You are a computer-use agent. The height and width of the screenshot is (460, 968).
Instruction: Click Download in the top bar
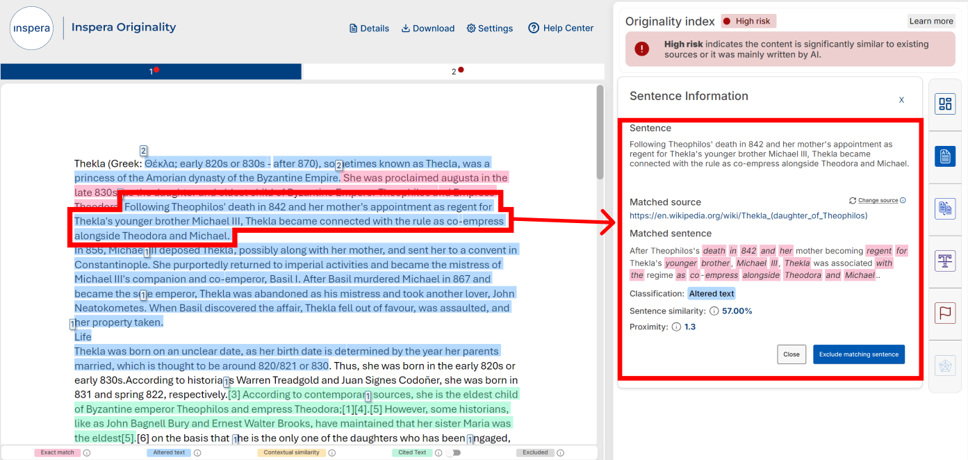pyautogui.click(x=428, y=28)
